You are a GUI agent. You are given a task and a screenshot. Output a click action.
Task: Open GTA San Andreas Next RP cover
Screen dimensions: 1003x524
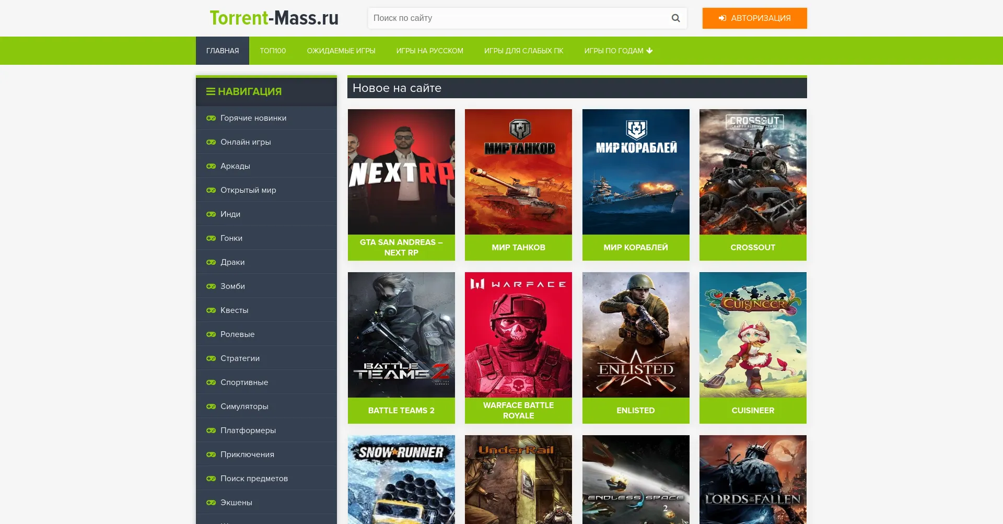point(401,172)
